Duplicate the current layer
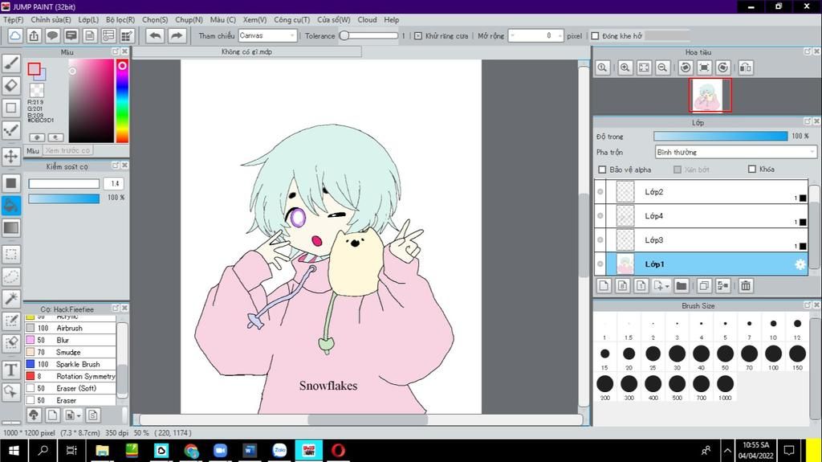The height and width of the screenshot is (462, 822). tap(704, 285)
